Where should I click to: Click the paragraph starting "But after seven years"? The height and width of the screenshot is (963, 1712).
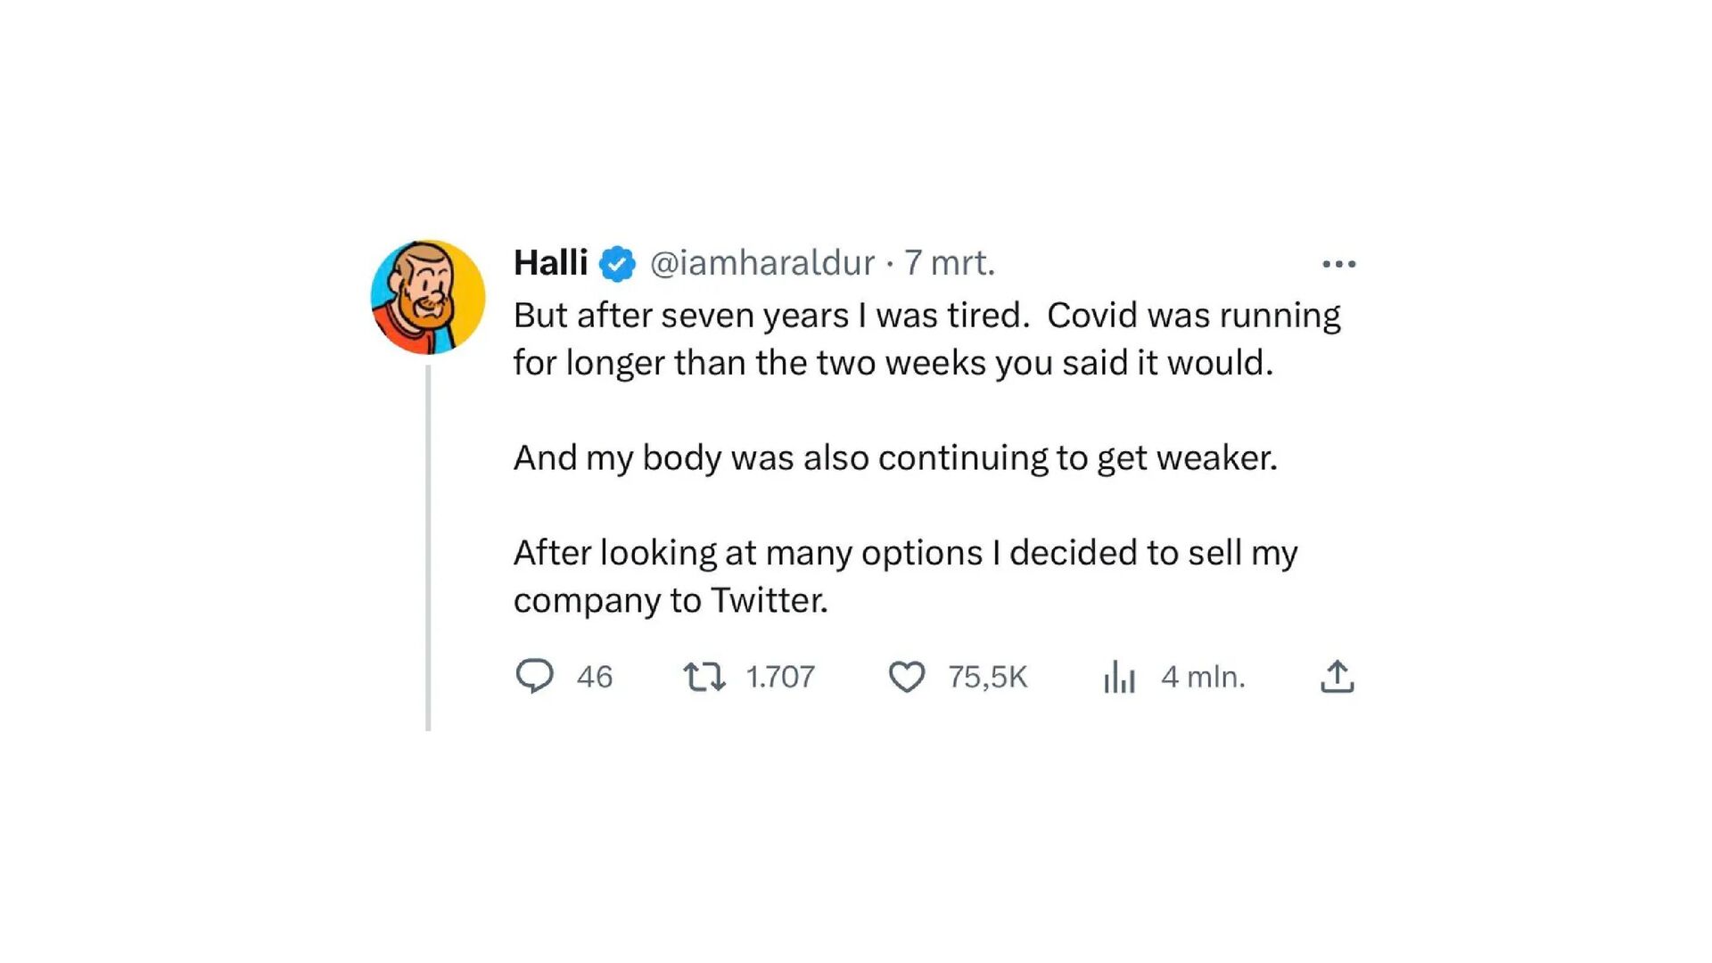[x=926, y=316]
